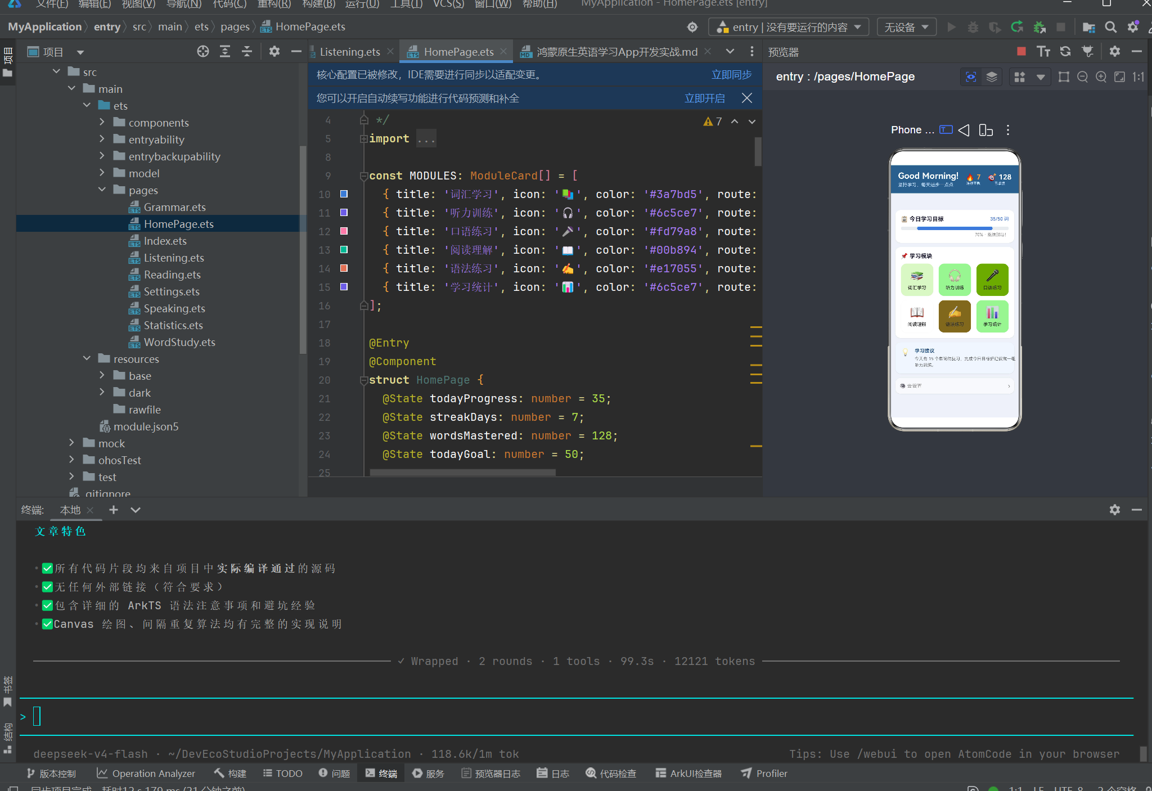Click the plug-shaped icon in previewer header
1152x791 pixels.
(x=1088, y=52)
